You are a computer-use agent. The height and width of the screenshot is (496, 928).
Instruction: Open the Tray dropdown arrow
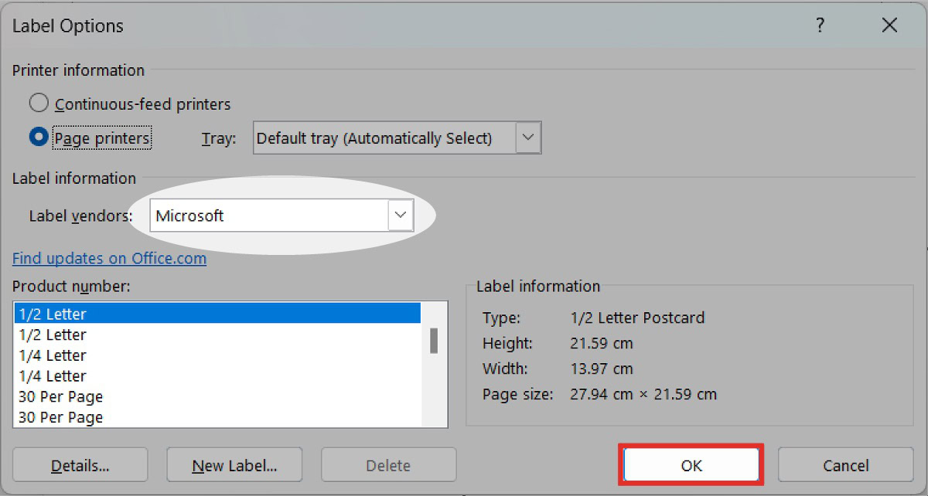[x=527, y=138]
